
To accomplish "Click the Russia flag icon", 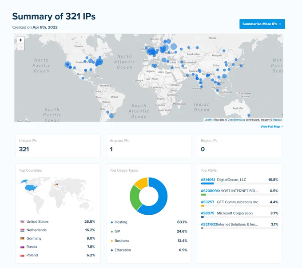I will point(22,247).
